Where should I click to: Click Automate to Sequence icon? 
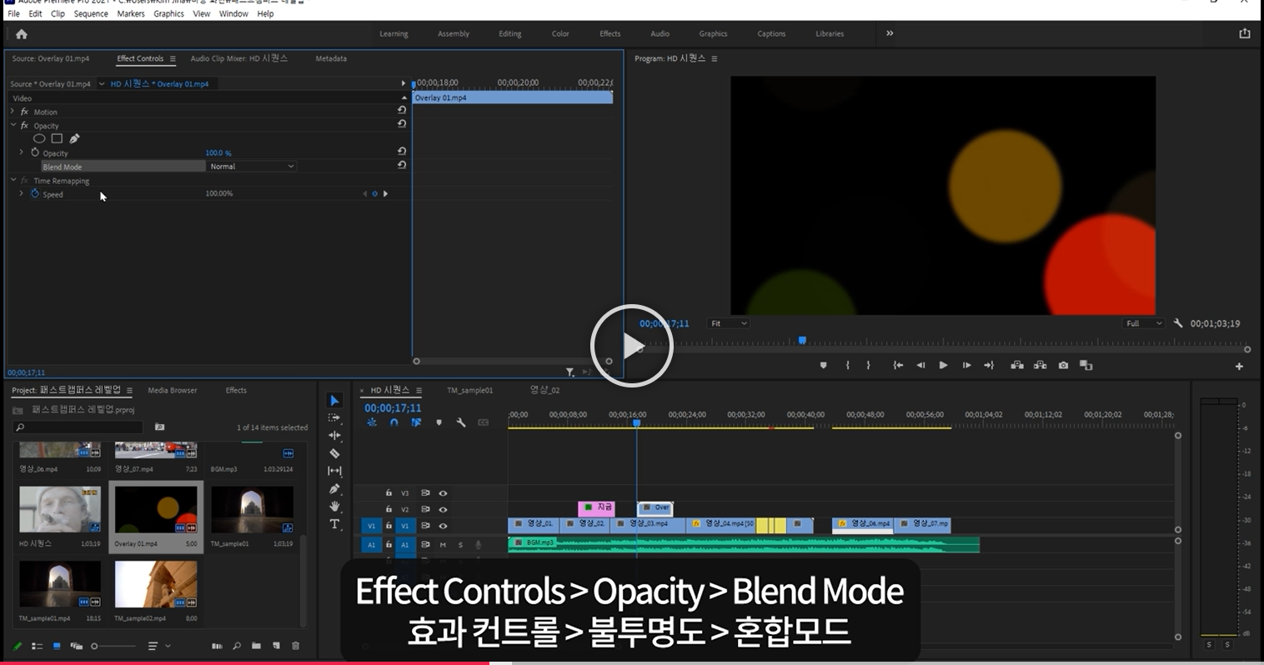tap(217, 646)
